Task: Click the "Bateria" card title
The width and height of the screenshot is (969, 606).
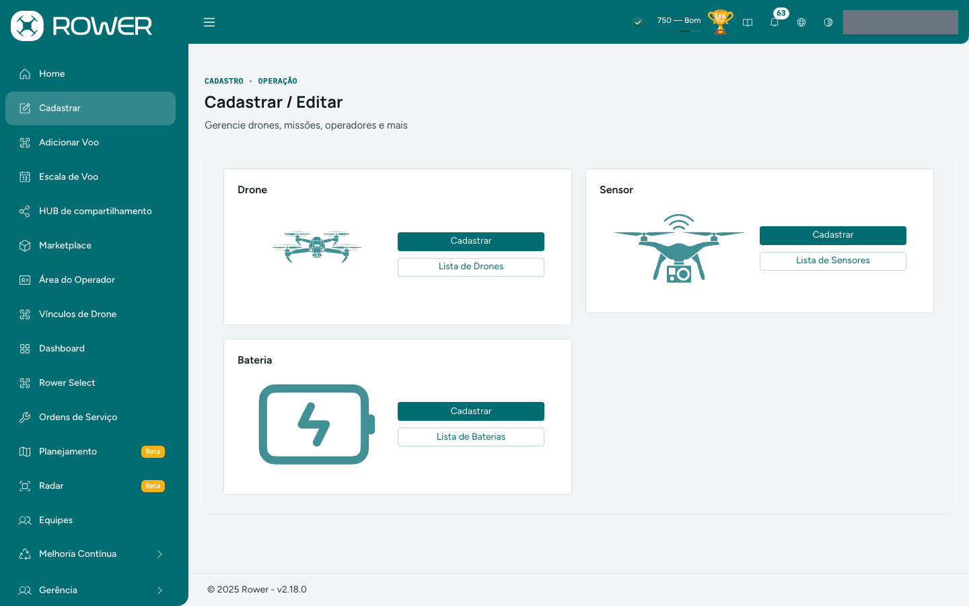Action: [255, 360]
